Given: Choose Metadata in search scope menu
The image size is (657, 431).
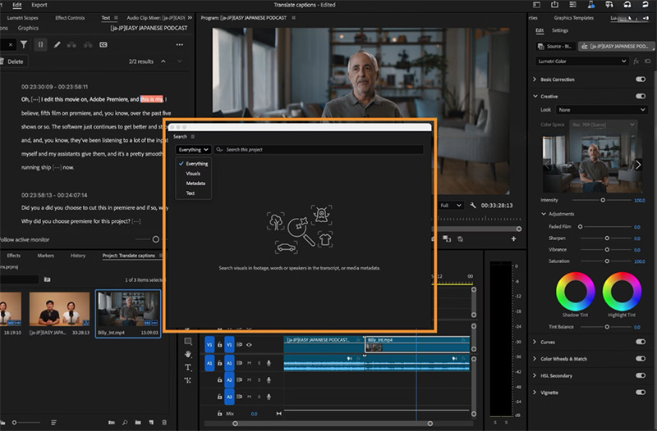Looking at the screenshot, I should pos(195,183).
